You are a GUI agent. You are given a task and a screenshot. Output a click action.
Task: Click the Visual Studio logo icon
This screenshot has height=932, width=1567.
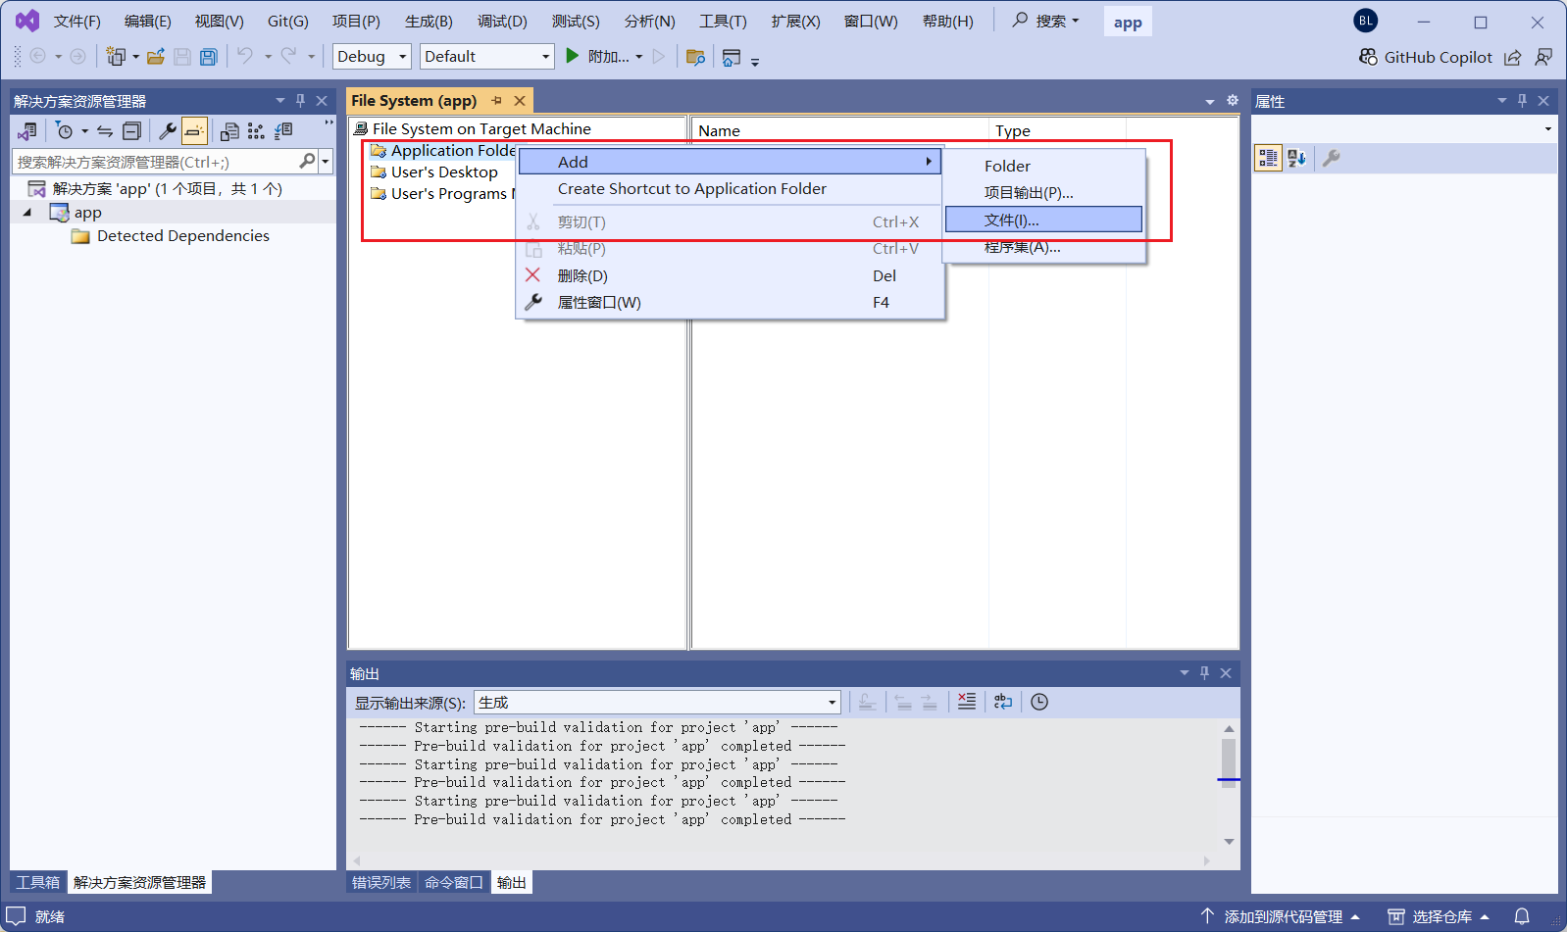pyautogui.click(x=26, y=21)
